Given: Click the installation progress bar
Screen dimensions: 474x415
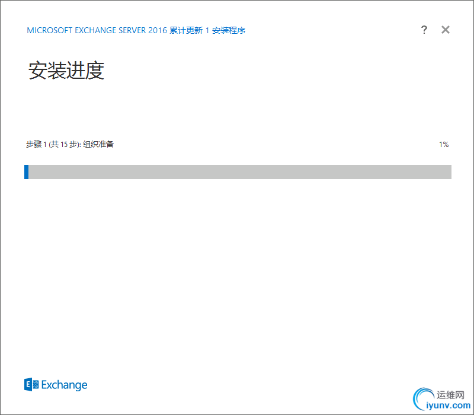Looking at the screenshot, I should tap(238, 172).
